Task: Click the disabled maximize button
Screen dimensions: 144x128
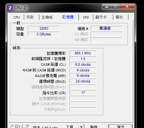Action: 115,7
